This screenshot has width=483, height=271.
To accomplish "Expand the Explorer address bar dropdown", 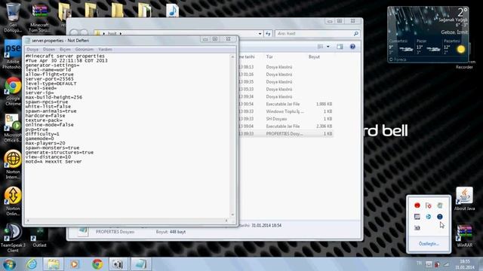I will pyautogui.click(x=260, y=33).
